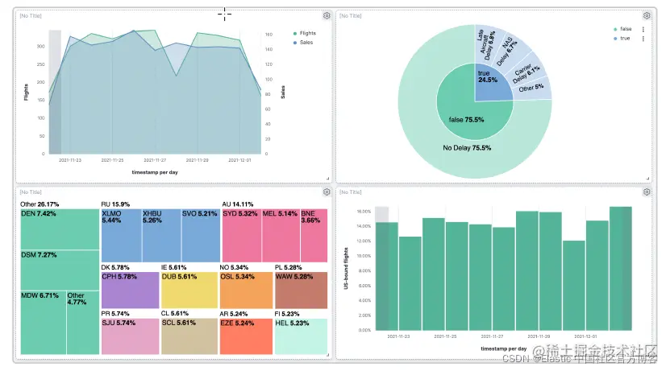
Task: Click the DUB 5.61% treemap tile
Action: tap(189, 291)
